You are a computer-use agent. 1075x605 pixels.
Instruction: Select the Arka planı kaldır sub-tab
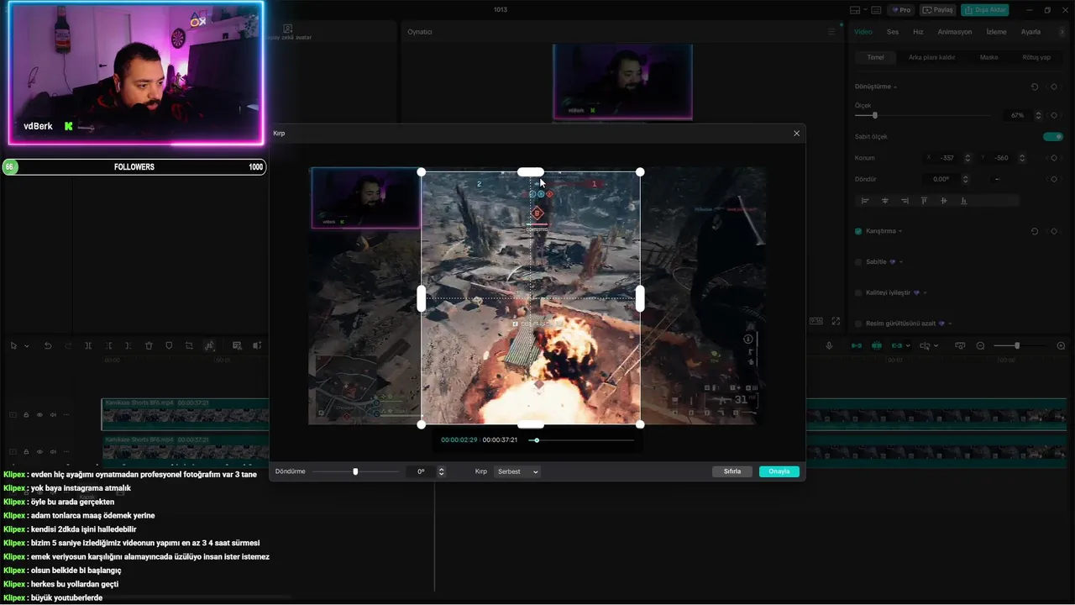[932, 57]
